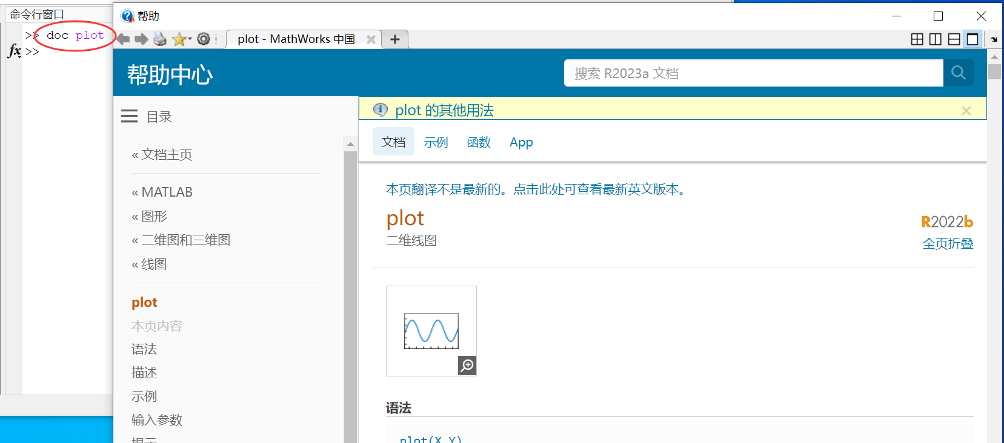Tile help tabs in grid layout

[x=917, y=39]
